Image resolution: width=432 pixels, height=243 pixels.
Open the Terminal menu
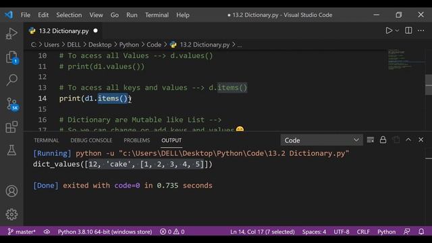point(157,15)
